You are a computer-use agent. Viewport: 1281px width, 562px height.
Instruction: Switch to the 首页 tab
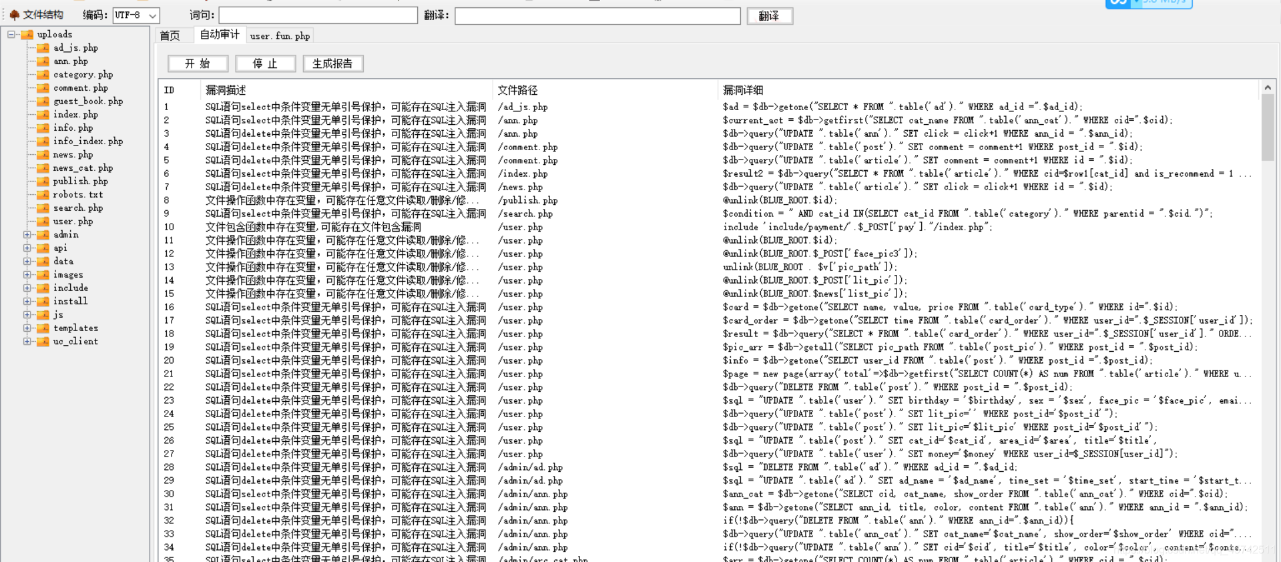(x=170, y=36)
